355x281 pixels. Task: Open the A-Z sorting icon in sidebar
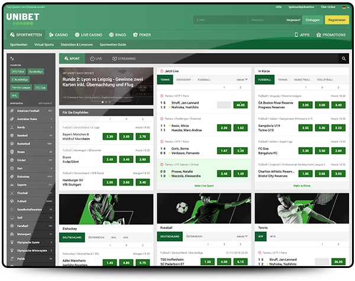pos(12,59)
